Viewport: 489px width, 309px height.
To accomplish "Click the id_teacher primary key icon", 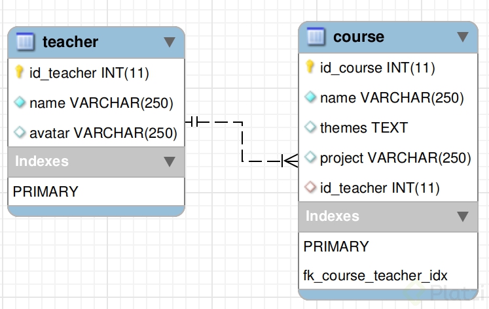I will [20, 73].
